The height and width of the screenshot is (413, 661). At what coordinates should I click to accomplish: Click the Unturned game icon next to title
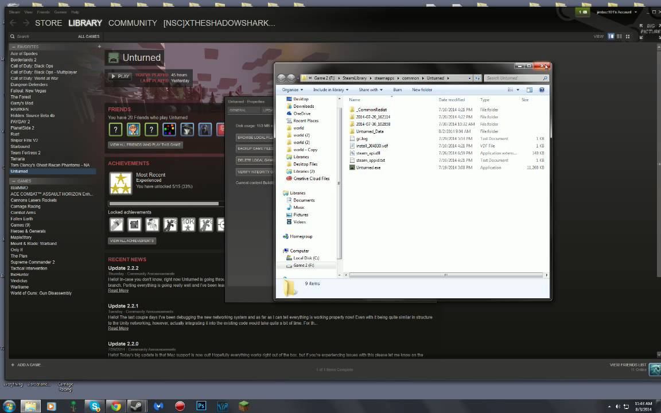point(114,58)
